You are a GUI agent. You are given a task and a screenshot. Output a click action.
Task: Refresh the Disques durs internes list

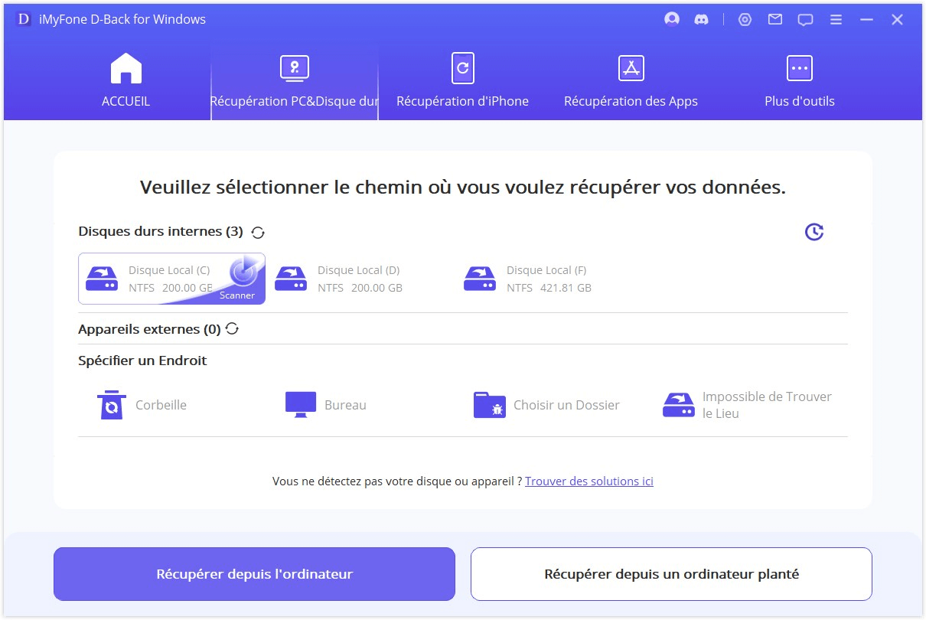tap(258, 231)
